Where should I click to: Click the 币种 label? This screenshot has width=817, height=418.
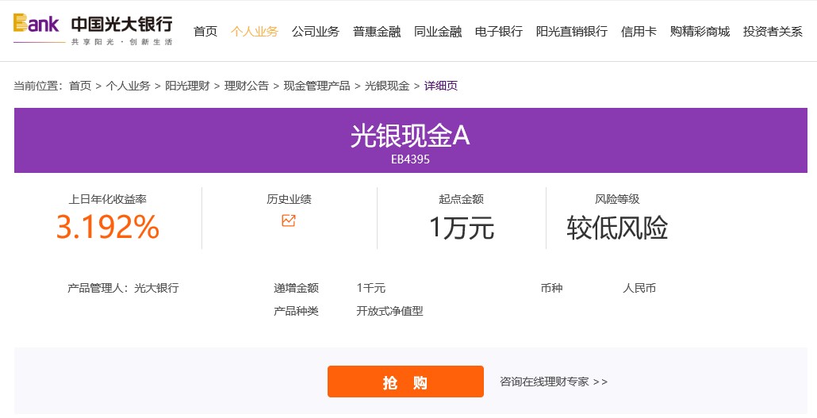pos(552,288)
